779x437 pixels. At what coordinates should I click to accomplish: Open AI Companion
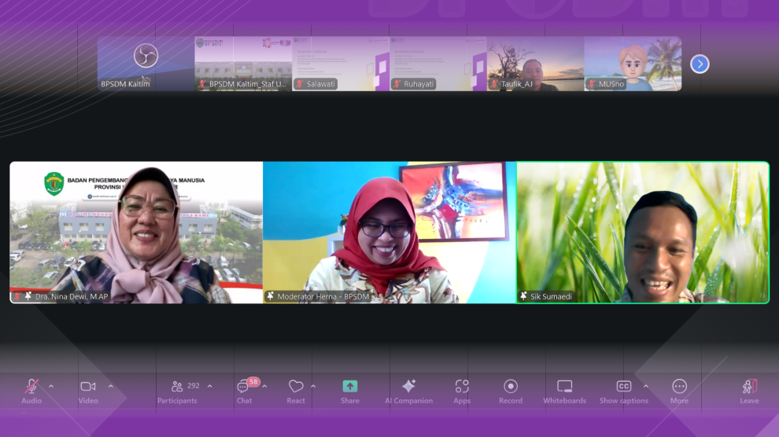(x=408, y=389)
